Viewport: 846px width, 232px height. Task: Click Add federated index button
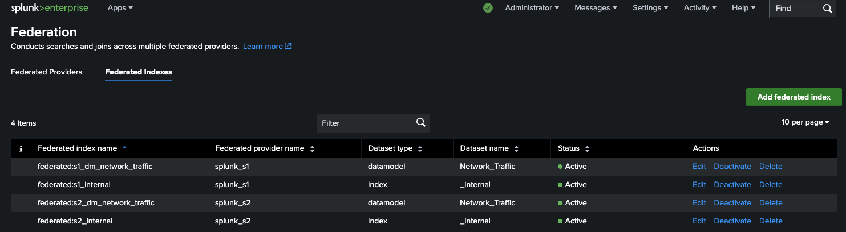794,97
